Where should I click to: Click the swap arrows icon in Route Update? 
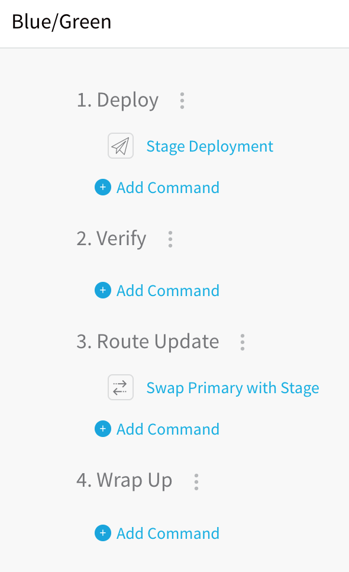121,387
